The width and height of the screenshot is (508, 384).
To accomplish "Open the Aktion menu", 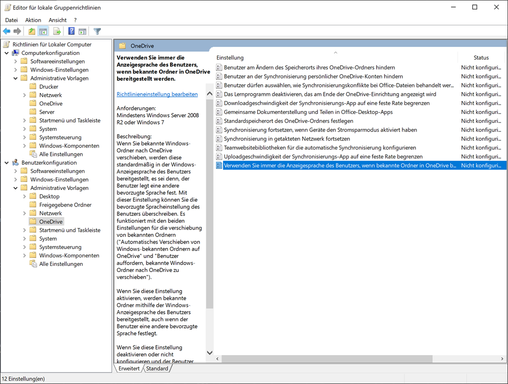I will pos(33,20).
